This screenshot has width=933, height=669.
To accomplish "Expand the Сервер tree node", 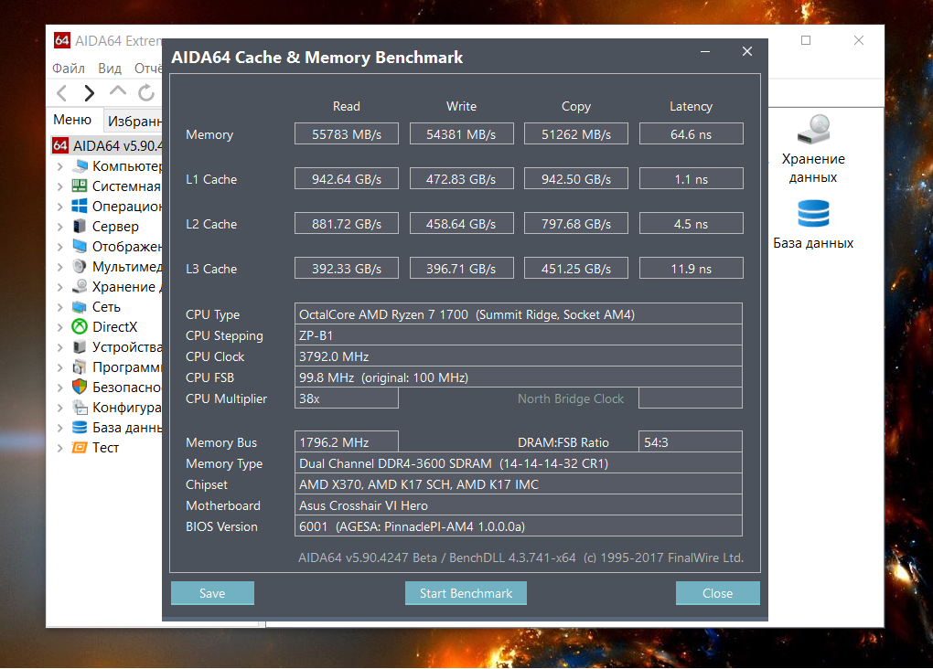I will (60, 227).
